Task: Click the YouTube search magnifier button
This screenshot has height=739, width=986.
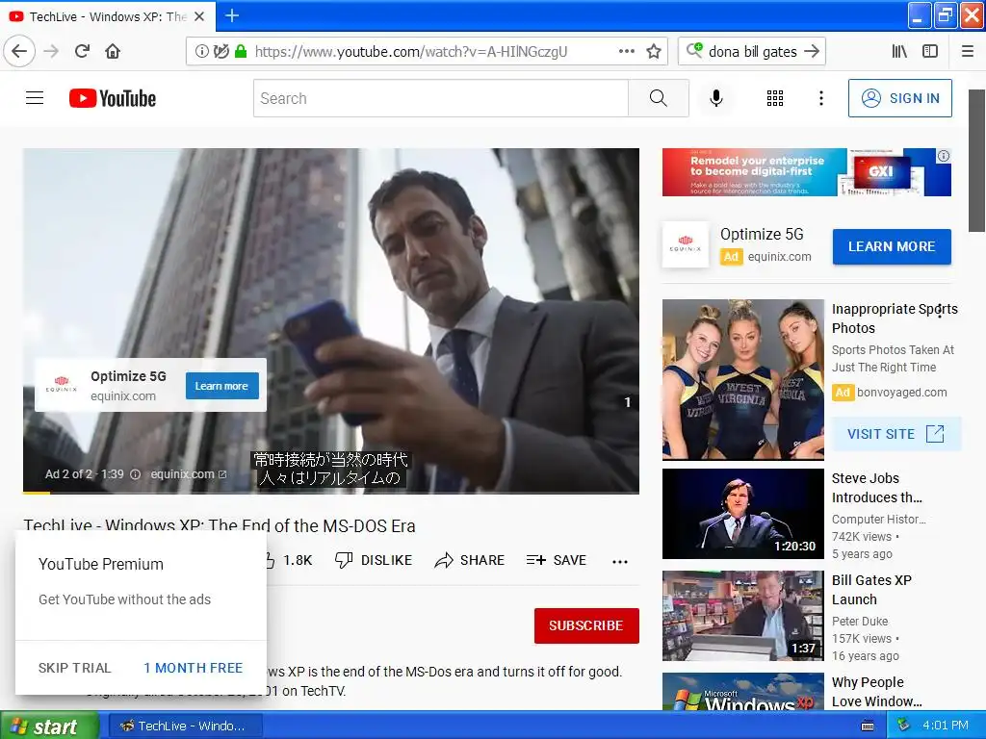Action: [x=659, y=98]
